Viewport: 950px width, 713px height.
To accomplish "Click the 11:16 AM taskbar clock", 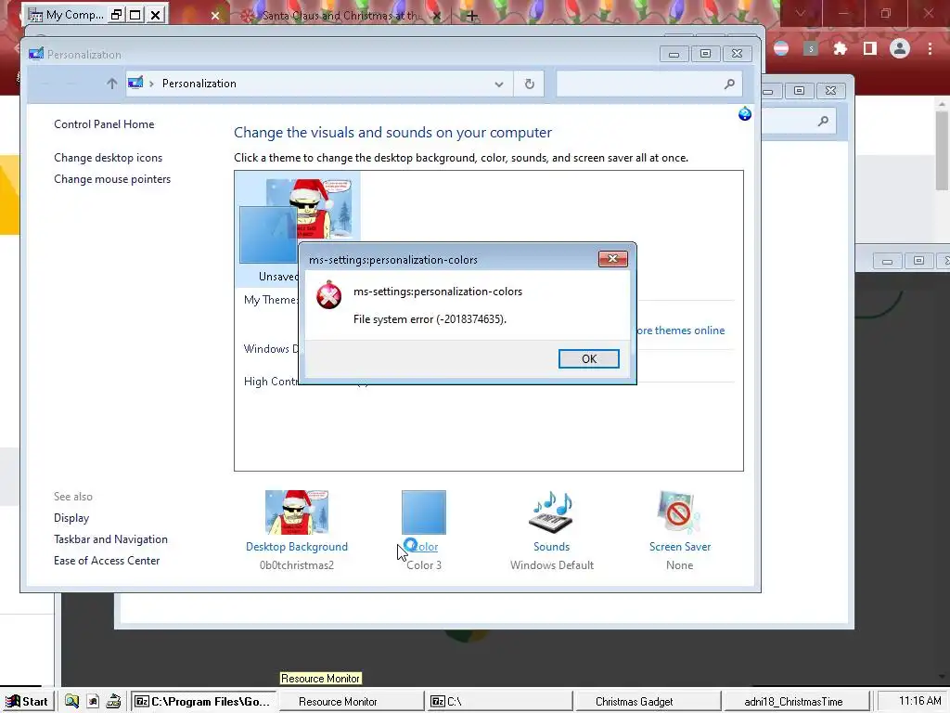I will 919,701.
